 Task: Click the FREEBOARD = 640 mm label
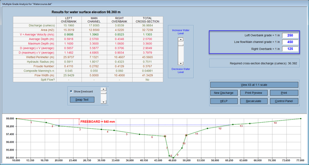click(x=97, y=121)
